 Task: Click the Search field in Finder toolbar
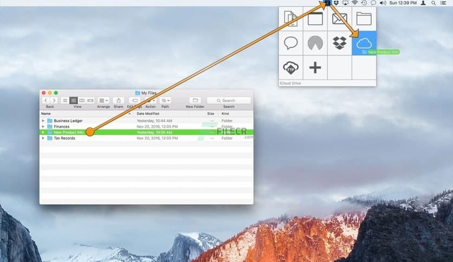[x=229, y=100]
